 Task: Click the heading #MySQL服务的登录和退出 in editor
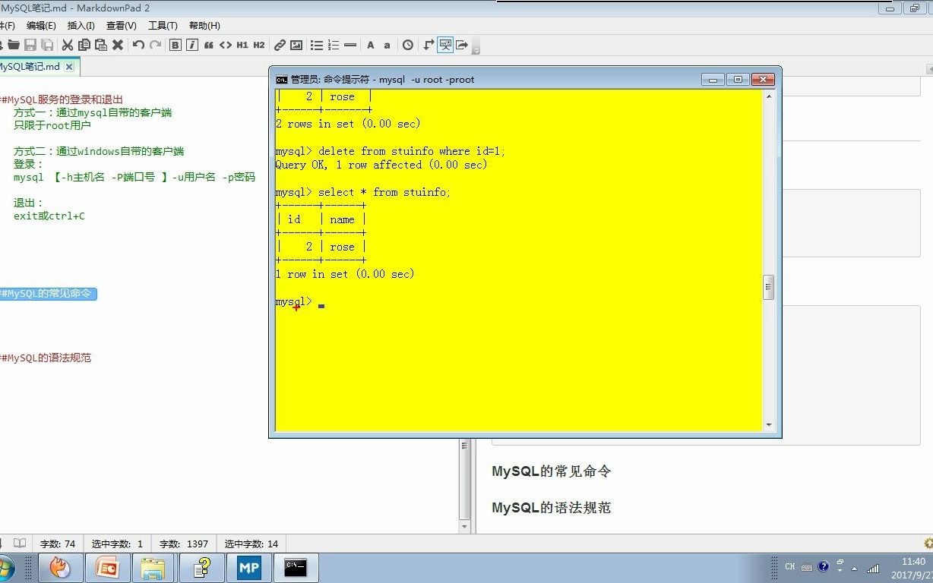[x=62, y=99]
